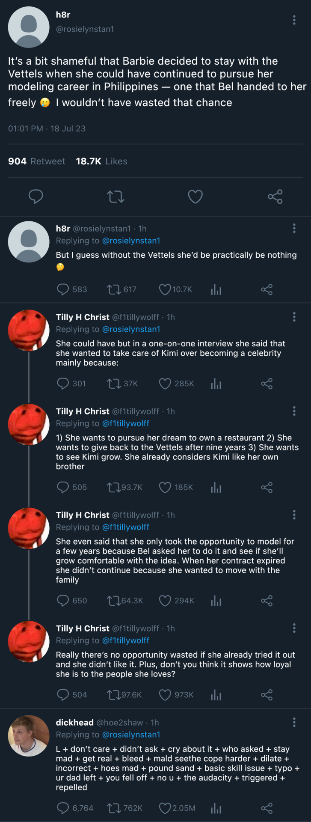The width and height of the screenshot is (311, 822).
Task: Retweet Tilly's reply with 37K retweets
Action: click(x=114, y=384)
